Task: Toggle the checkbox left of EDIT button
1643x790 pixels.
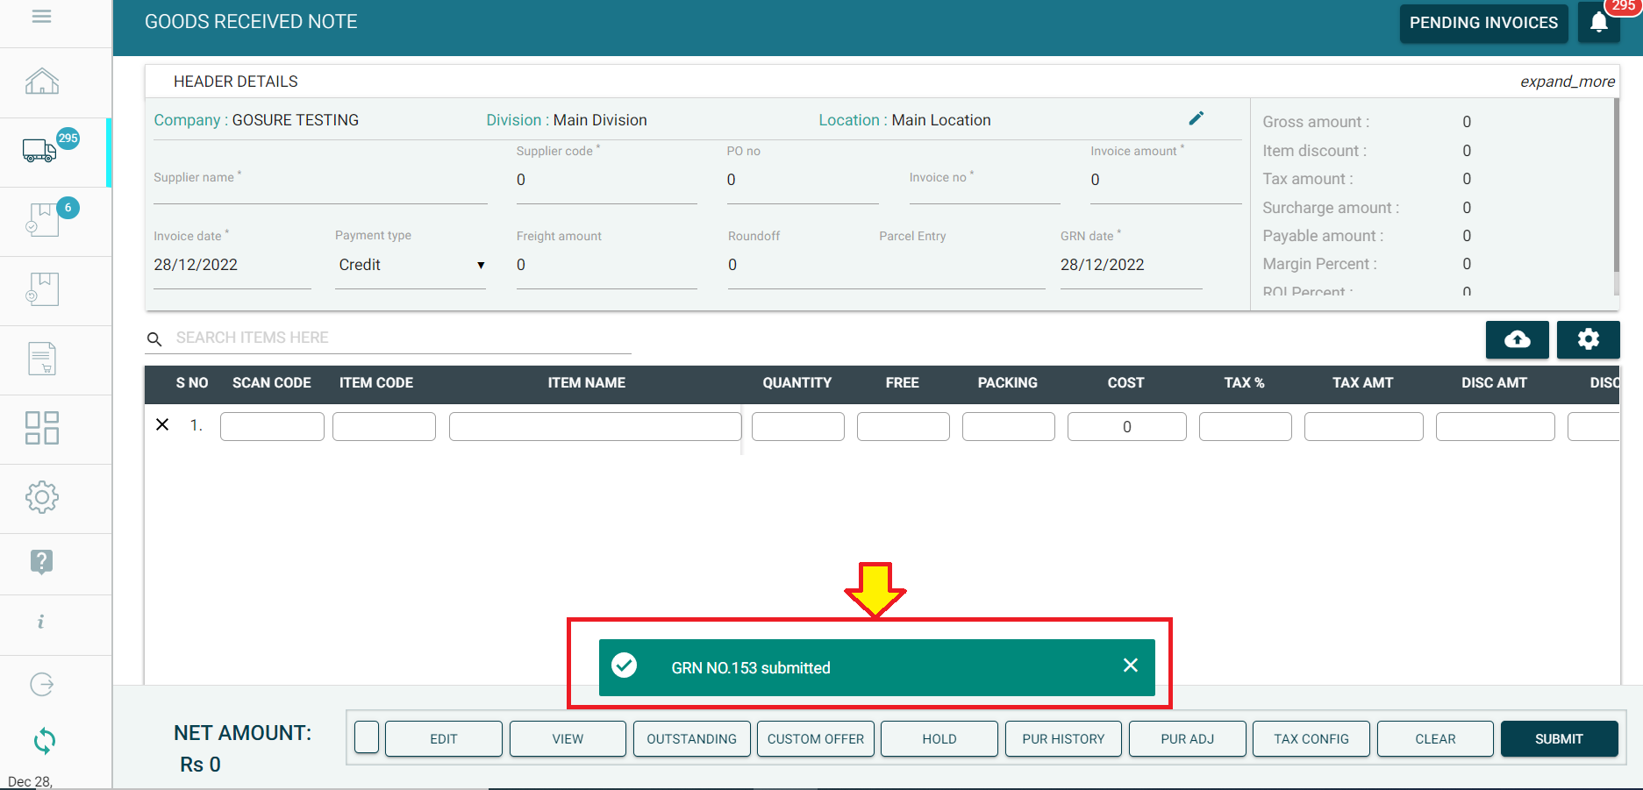Action: point(367,738)
